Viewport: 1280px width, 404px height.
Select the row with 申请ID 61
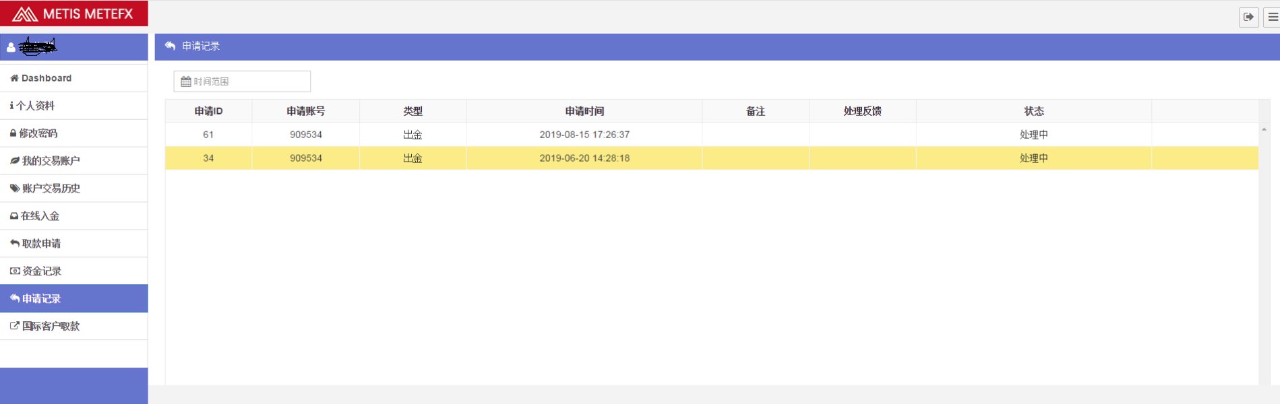tap(712, 135)
